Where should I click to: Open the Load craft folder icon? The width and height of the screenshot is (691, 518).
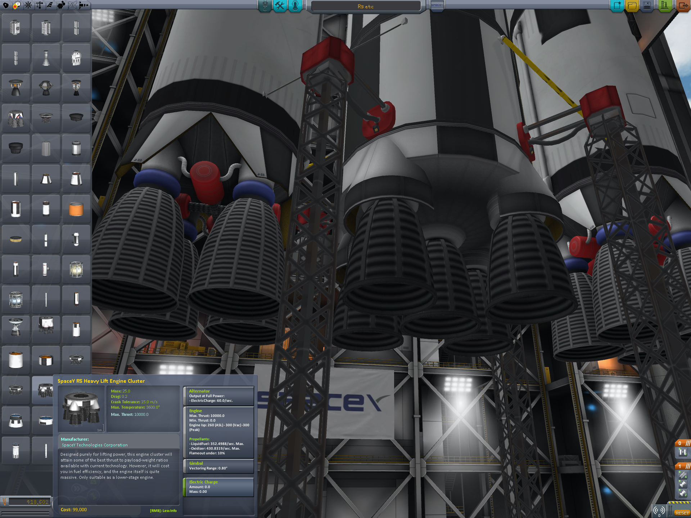pos(632,6)
